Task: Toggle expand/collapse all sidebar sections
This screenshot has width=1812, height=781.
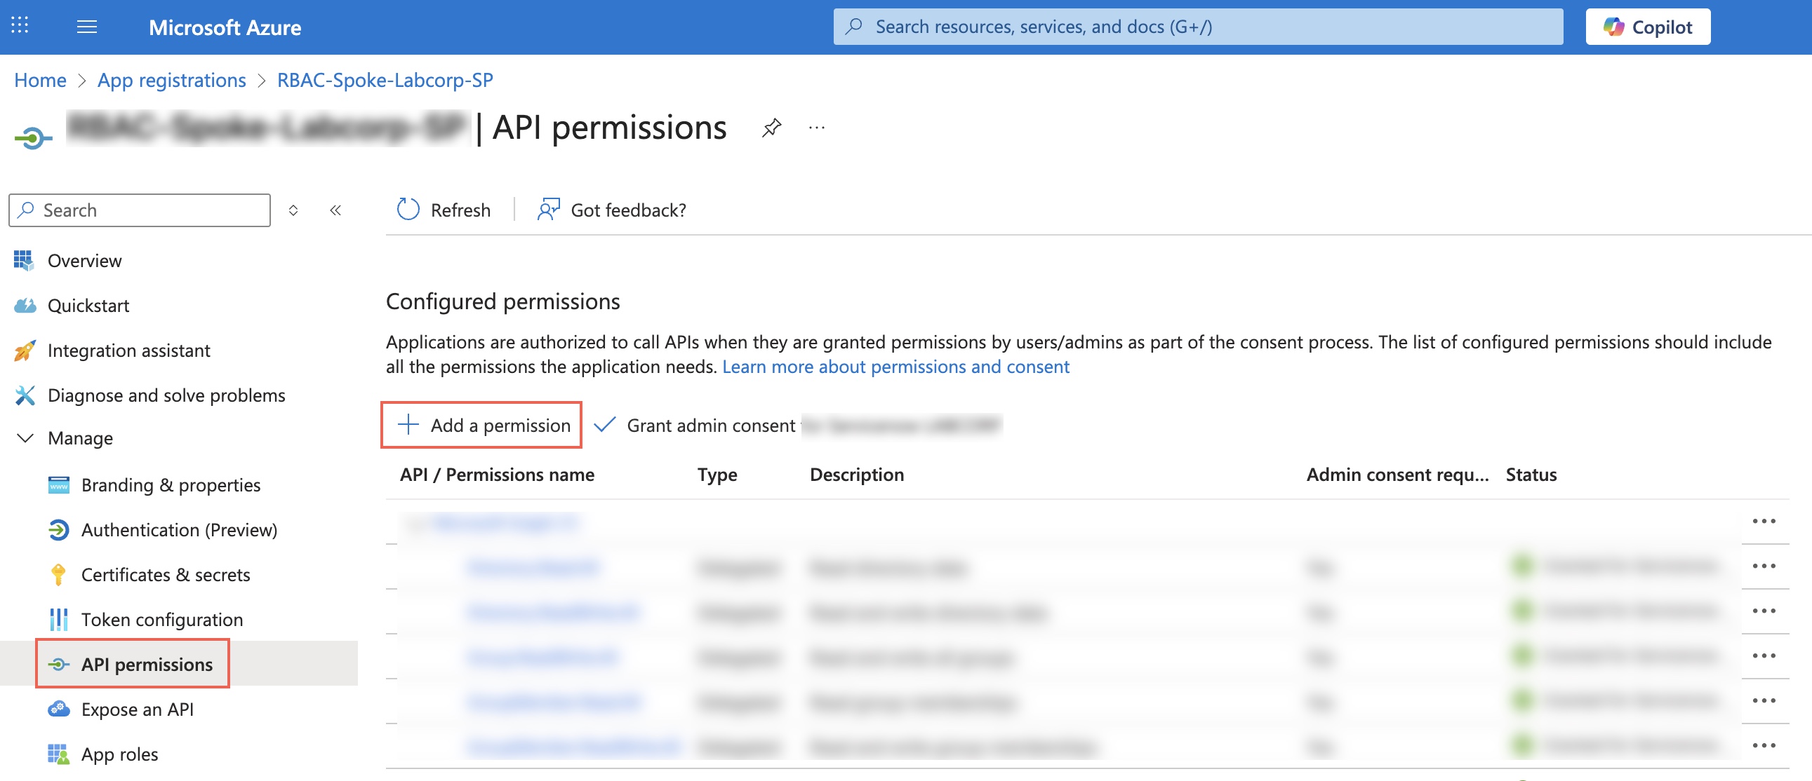Action: click(x=293, y=210)
